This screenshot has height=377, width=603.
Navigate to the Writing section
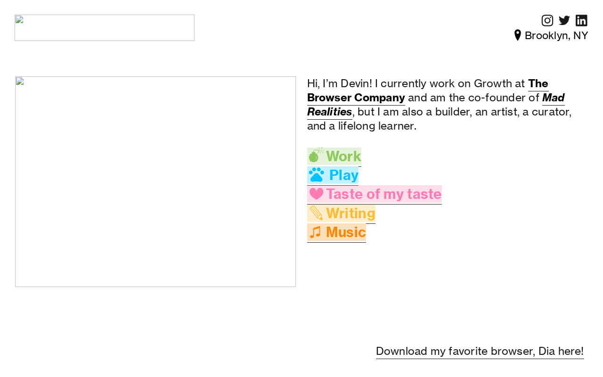pos(350,213)
